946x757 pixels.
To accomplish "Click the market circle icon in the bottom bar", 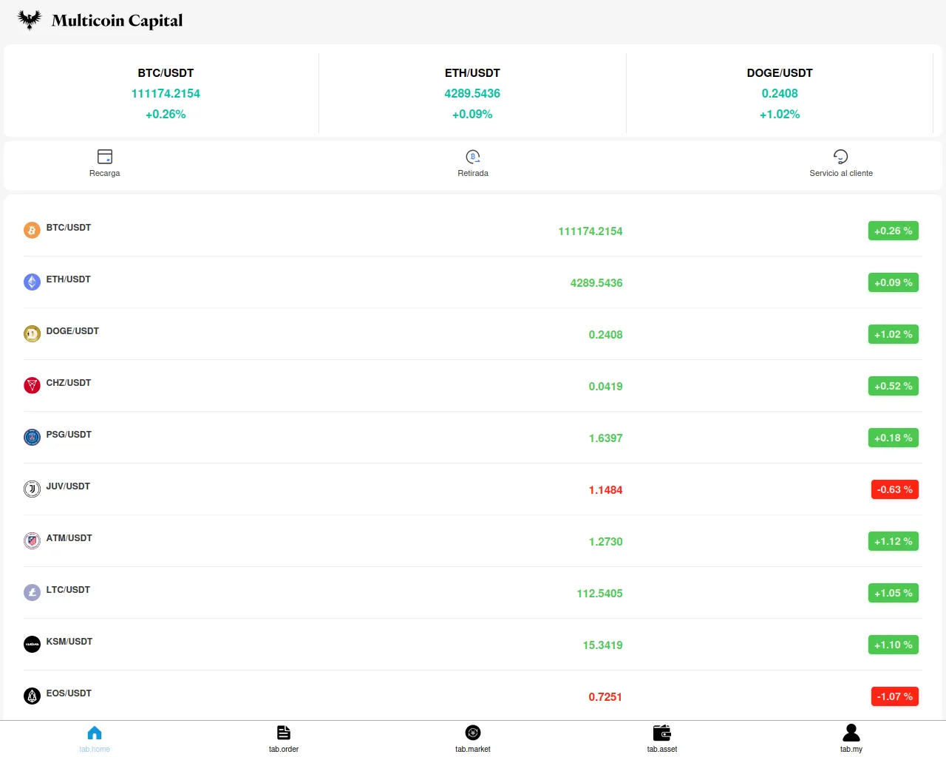I will click(473, 733).
